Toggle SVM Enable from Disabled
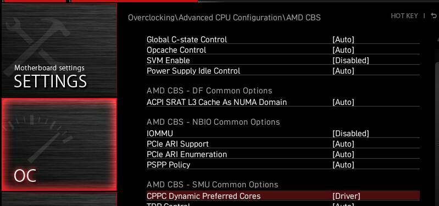This screenshot has width=439, height=206. 351,60
